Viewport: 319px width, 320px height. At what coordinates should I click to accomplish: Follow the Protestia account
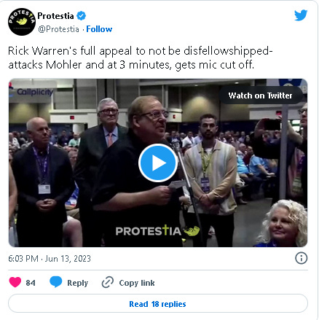click(99, 29)
